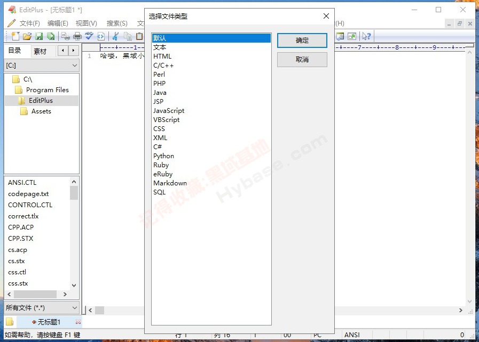Select Perl in file type list
Image resolution: width=479 pixels, height=342 pixels.
pos(211,75)
